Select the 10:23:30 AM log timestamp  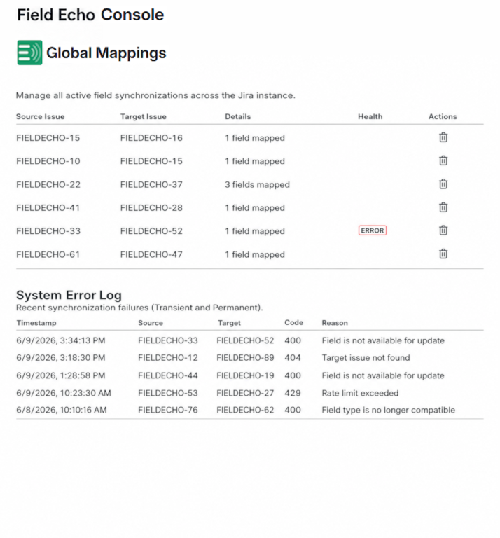[x=64, y=393]
